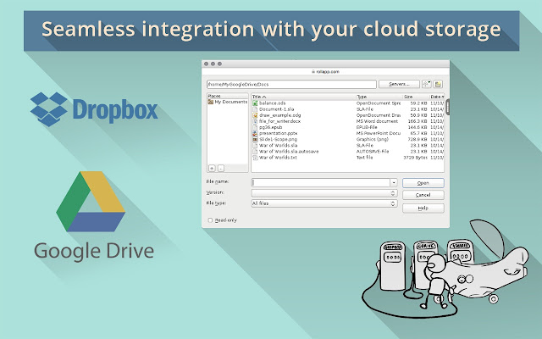Click the Open button
This screenshot has height=339, width=542.
[423, 183]
